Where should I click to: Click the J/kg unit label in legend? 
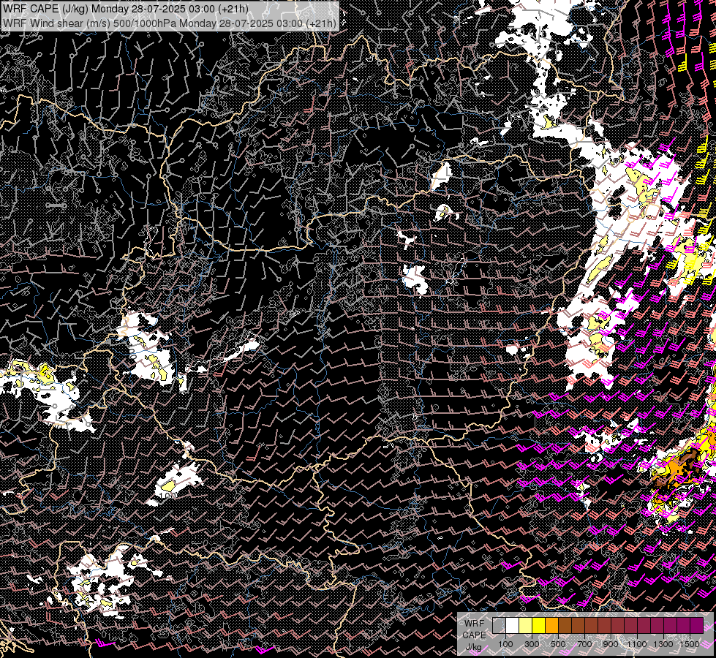click(474, 647)
